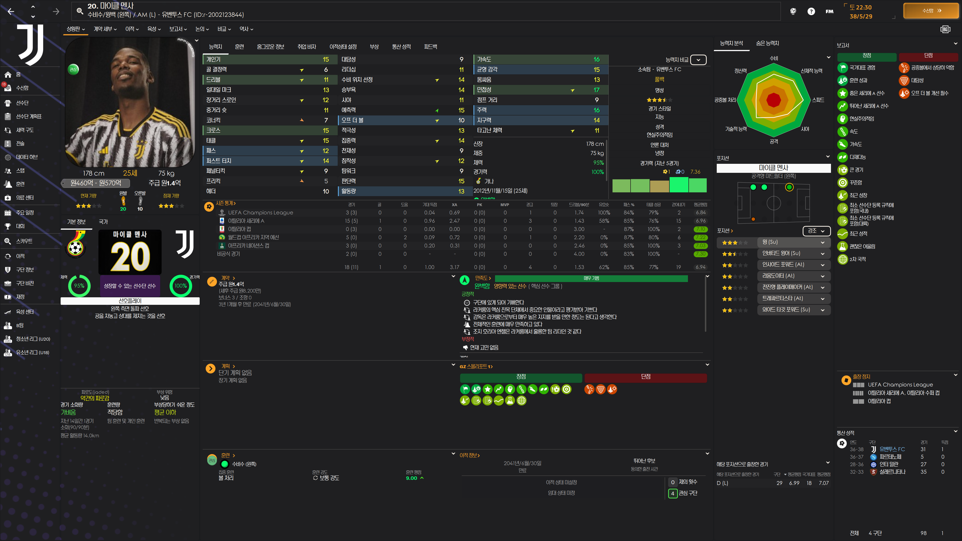
Task: Open the competitions trophy sidebar icon
Action: click(x=8, y=226)
